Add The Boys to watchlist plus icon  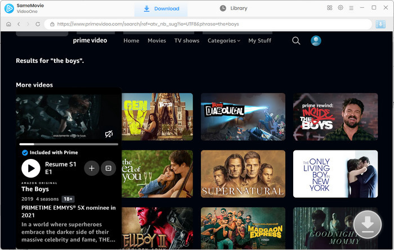pyautogui.click(x=92, y=168)
